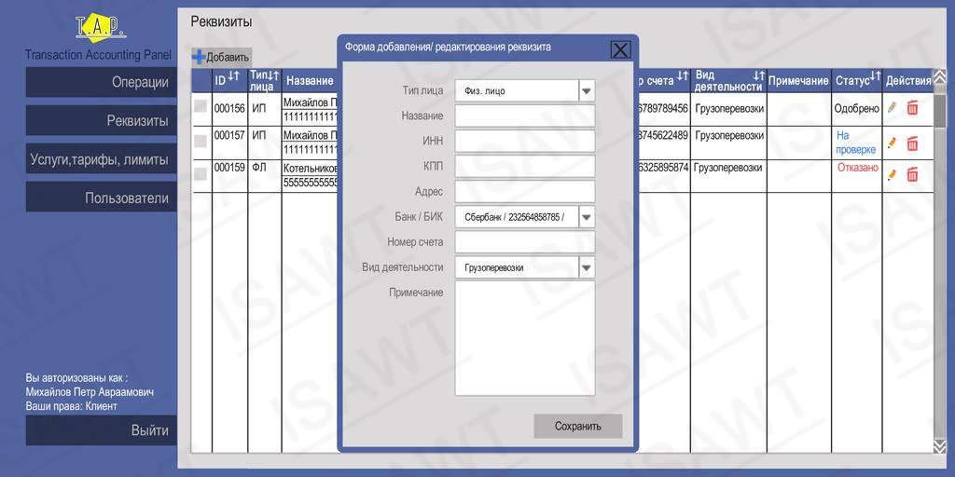The width and height of the screenshot is (955, 477).
Task: Click the Адрес input field
Action: point(525,192)
